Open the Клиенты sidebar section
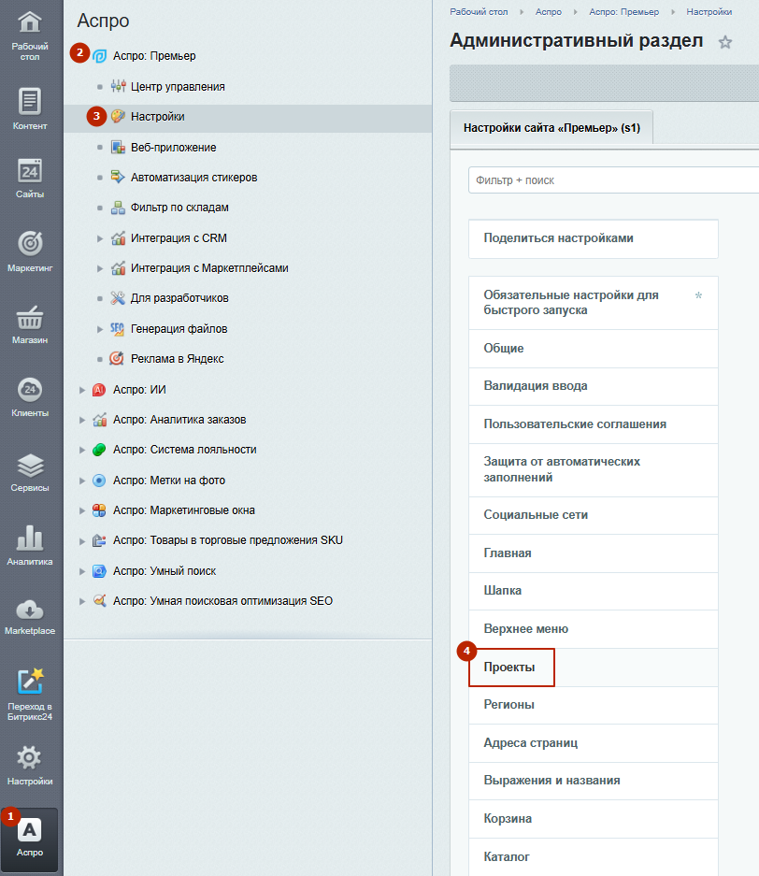Image resolution: width=759 pixels, height=876 pixels. 30,397
